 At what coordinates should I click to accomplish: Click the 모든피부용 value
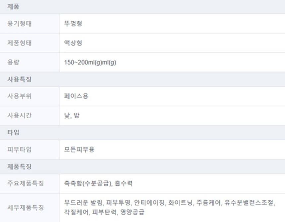click(x=80, y=150)
